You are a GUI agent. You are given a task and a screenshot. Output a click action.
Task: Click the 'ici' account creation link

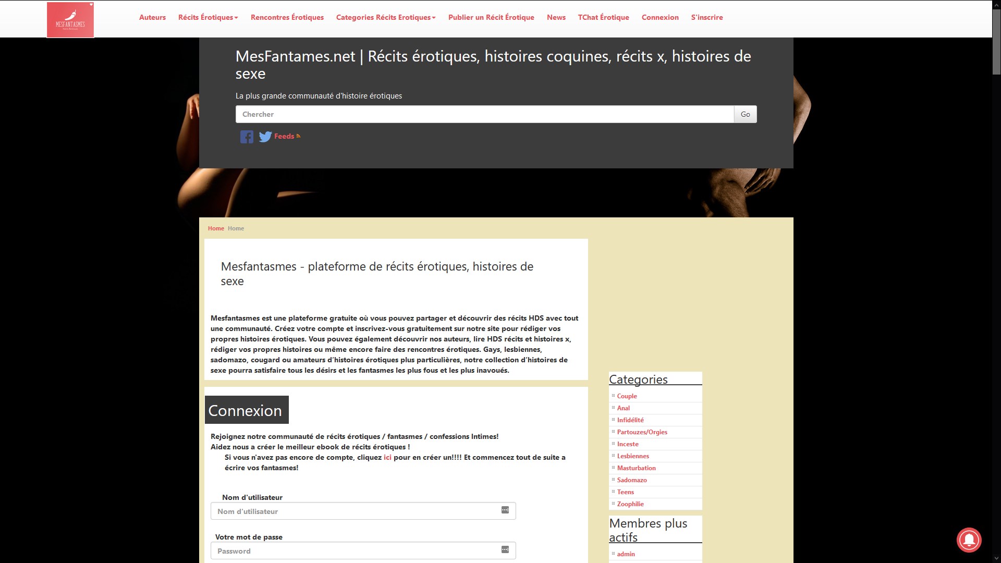(x=387, y=457)
